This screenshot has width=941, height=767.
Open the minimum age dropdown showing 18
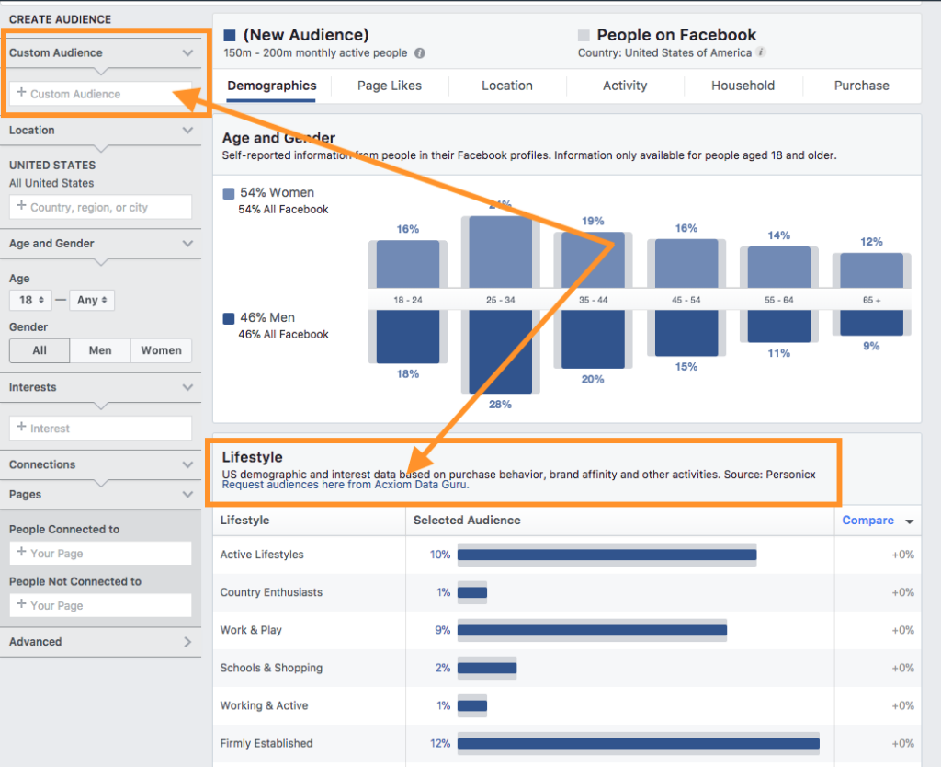point(30,300)
